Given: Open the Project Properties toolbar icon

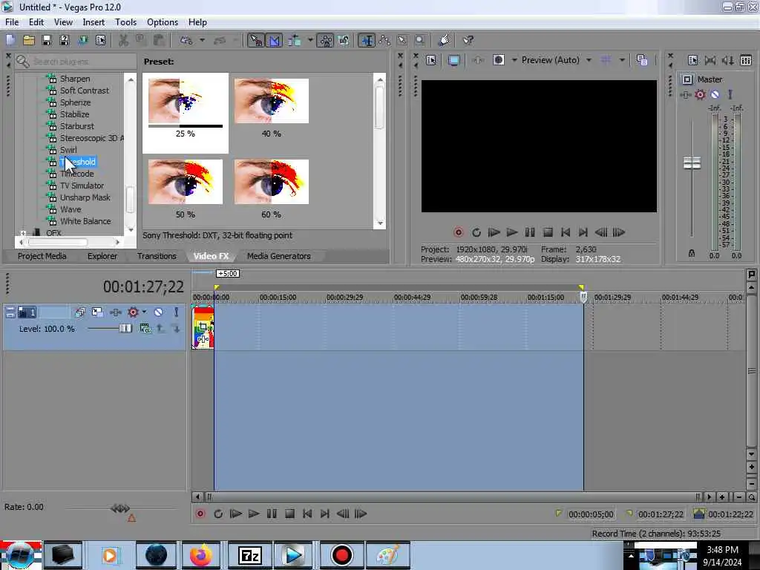Looking at the screenshot, I should point(100,40).
